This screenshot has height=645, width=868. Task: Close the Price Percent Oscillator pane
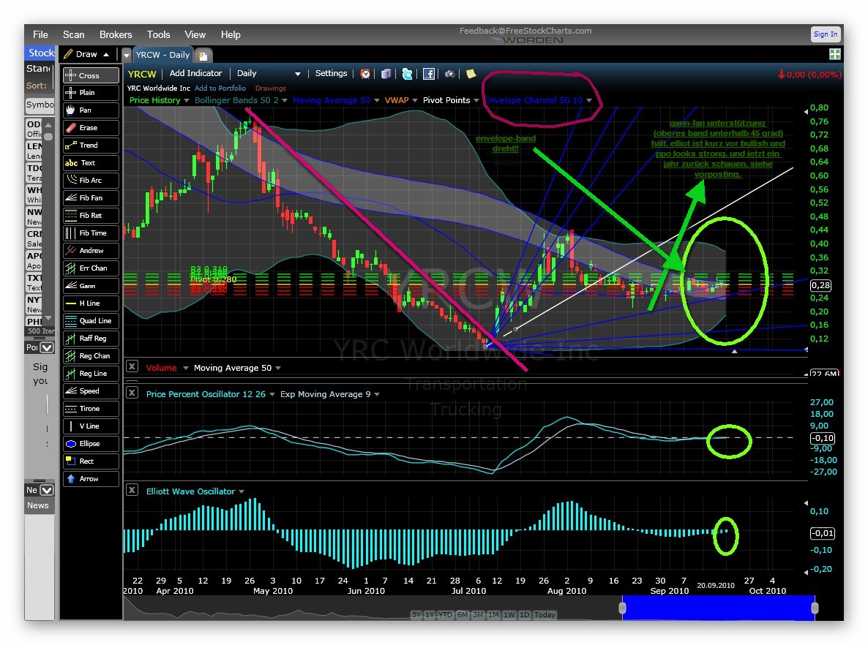click(x=132, y=392)
